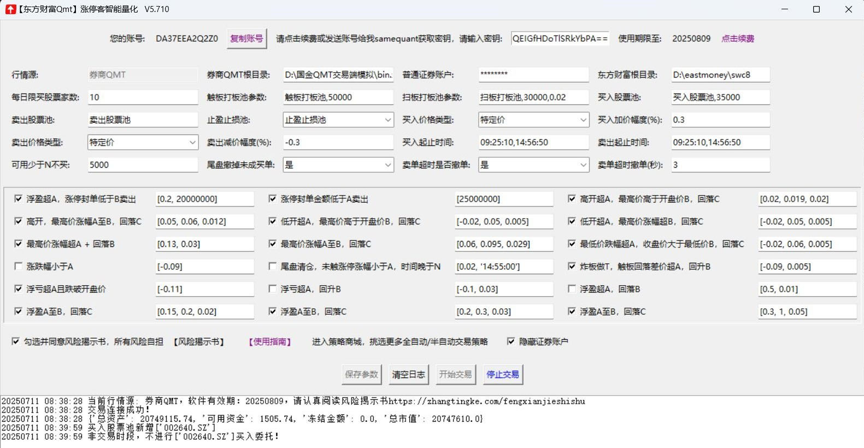Screen dimensions: 864x448
Task: Click 开始交易 button
Action: pos(456,374)
